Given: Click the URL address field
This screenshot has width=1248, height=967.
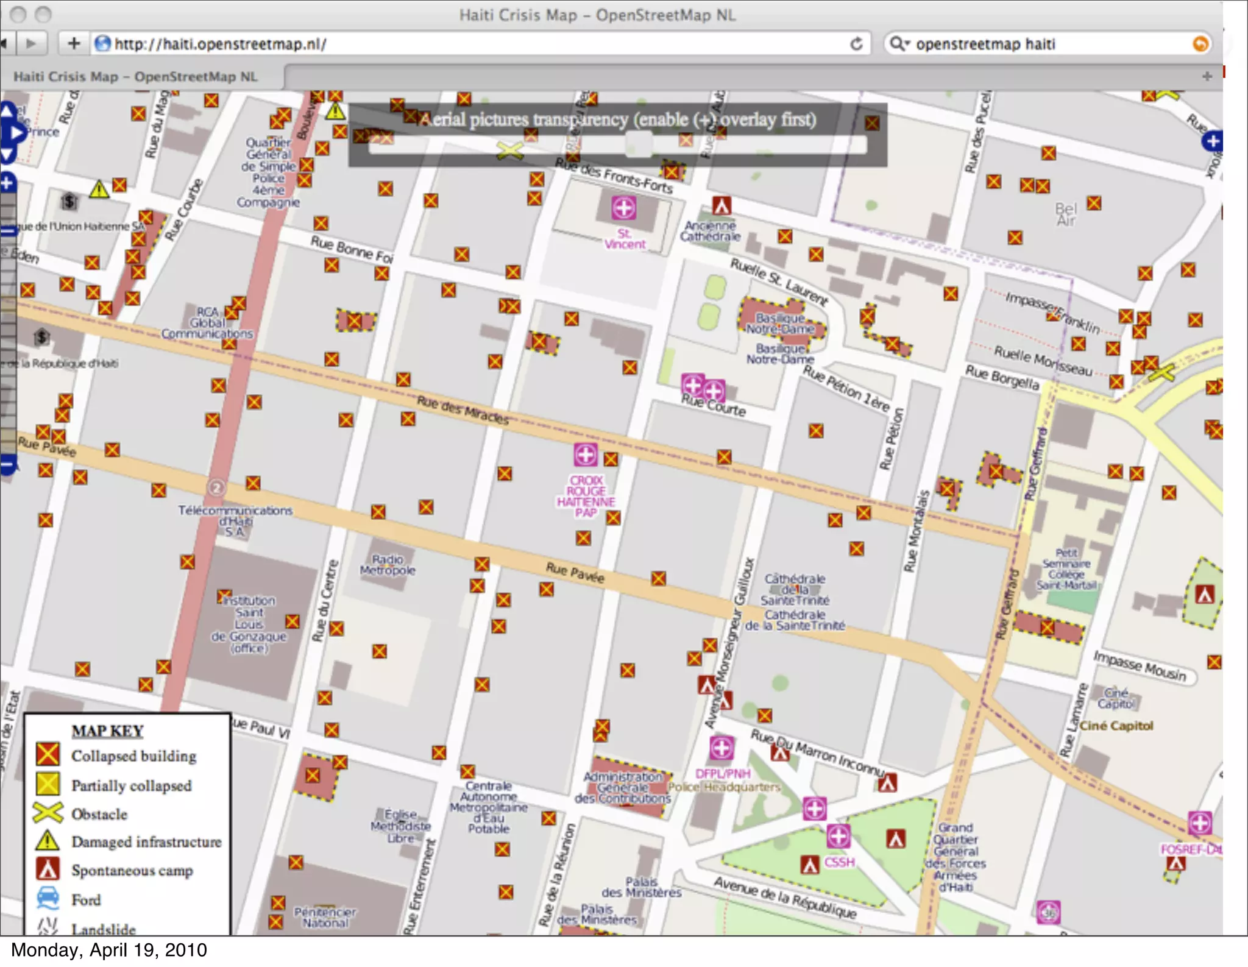Looking at the screenshot, I should [475, 44].
